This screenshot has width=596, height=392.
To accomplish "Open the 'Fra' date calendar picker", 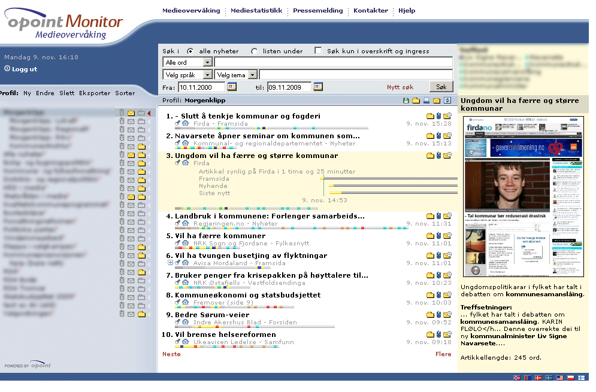I will click(232, 87).
